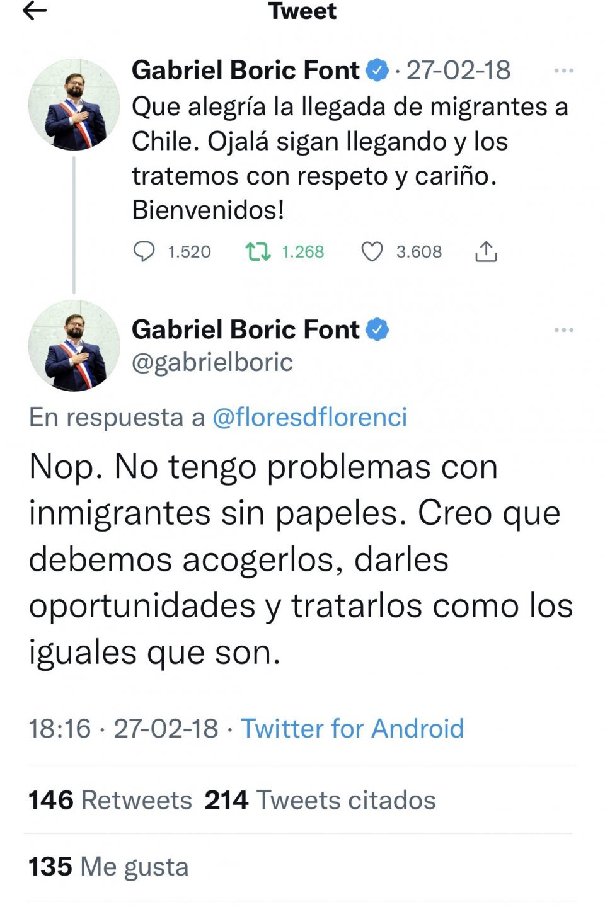Open three-dot menu on first tweet
605x907 pixels.
pyautogui.click(x=563, y=71)
